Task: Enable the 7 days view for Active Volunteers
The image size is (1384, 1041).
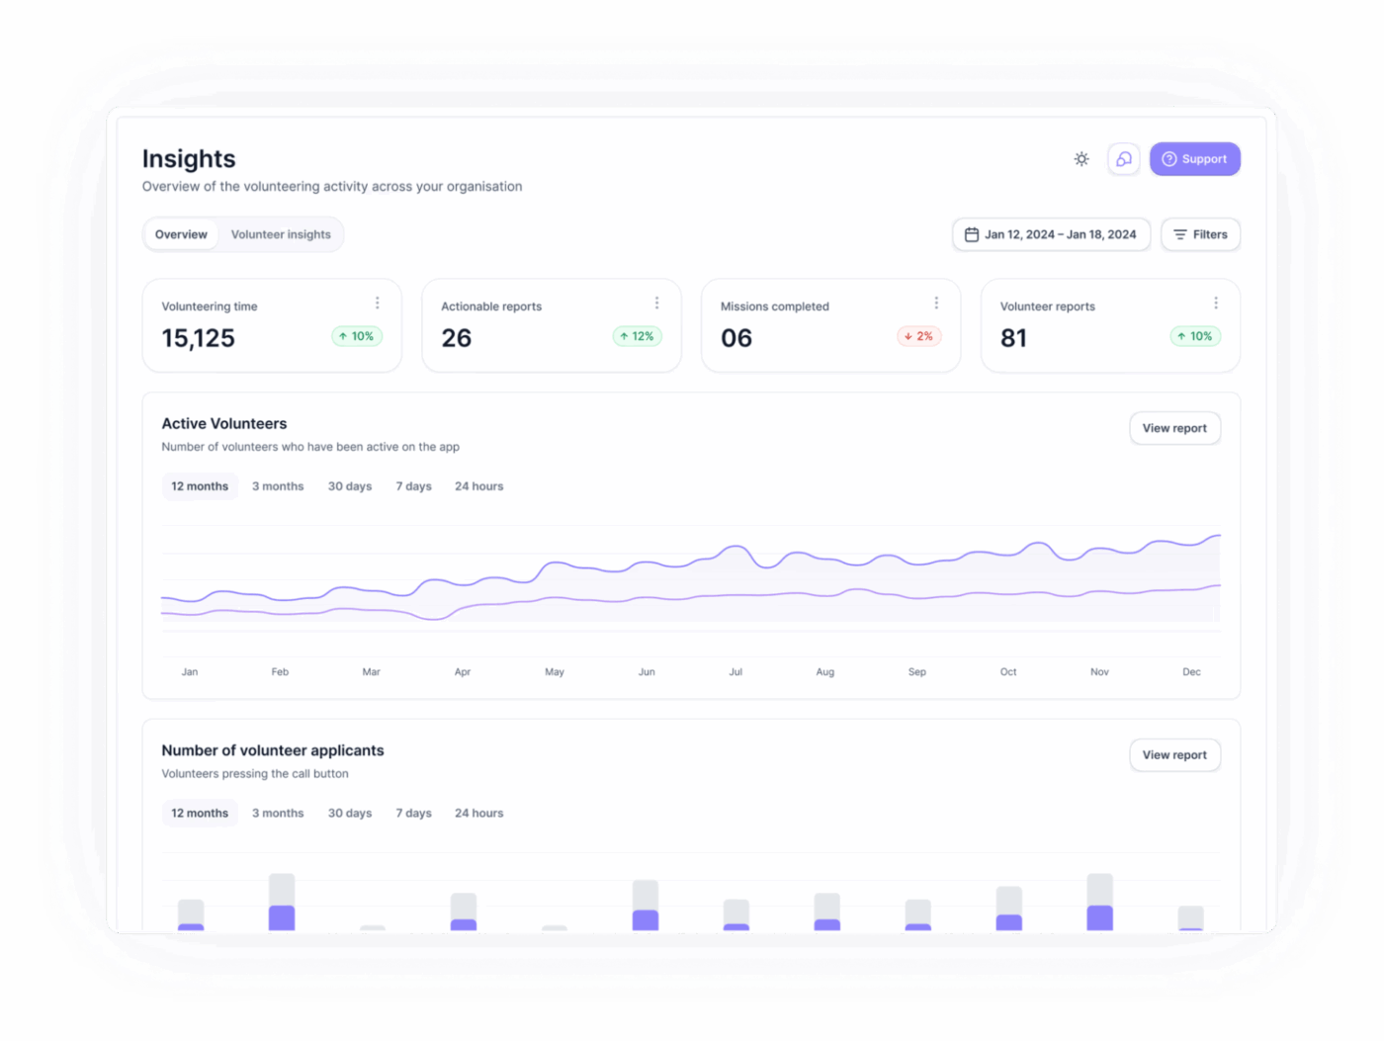Action: point(413,485)
